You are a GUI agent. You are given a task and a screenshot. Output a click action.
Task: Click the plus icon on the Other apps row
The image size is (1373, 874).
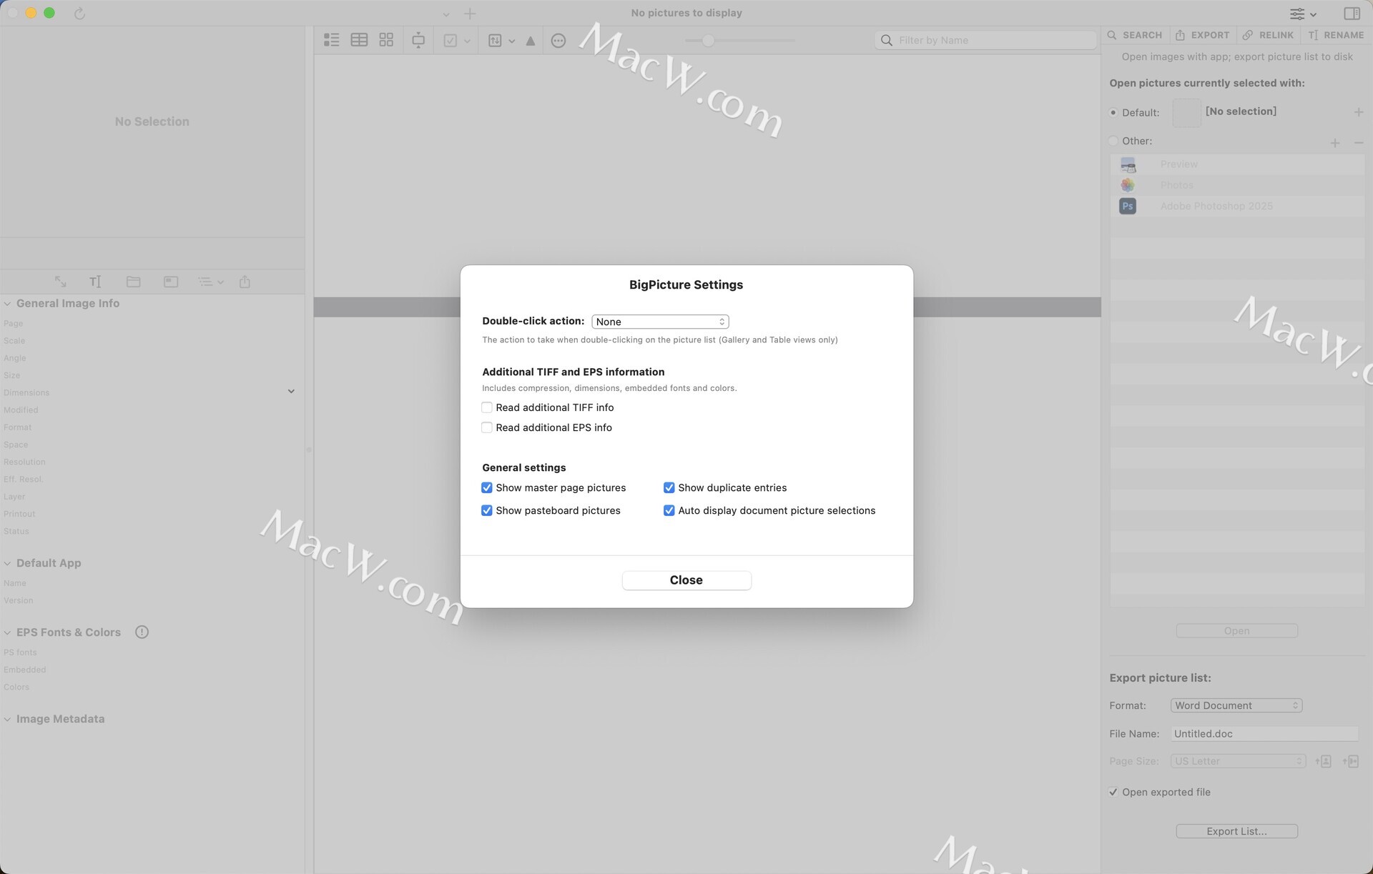tap(1335, 143)
